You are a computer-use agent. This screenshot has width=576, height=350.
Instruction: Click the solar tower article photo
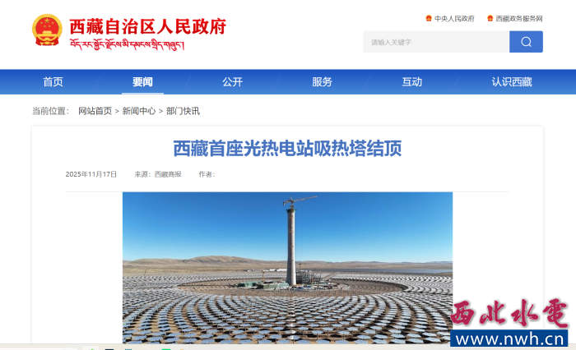click(x=287, y=268)
